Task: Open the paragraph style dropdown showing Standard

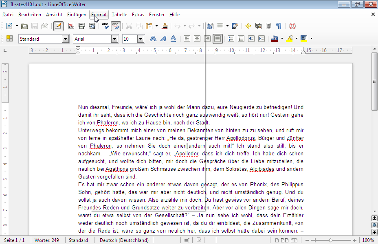Action: pyautogui.click(x=65, y=39)
